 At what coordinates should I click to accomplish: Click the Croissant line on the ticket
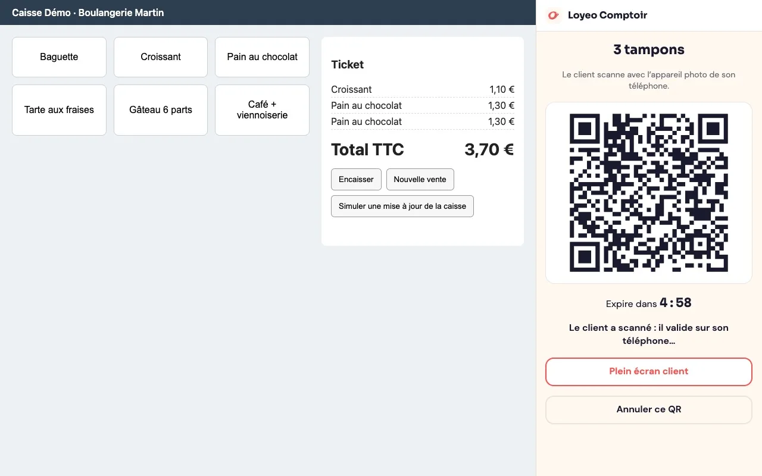423,89
